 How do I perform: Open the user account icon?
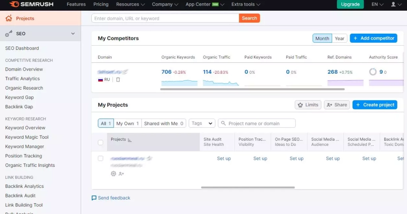[x=393, y=4]
